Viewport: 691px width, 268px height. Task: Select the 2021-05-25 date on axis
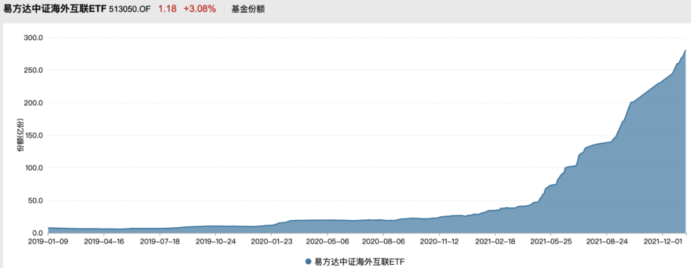click(x=551, y=242)
